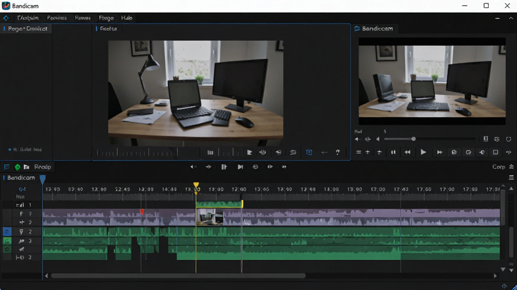Click the list lines icon in timeline header

tap(7, 167)
